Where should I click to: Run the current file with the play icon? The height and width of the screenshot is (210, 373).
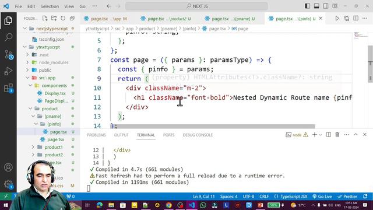(x=337, y=18)
